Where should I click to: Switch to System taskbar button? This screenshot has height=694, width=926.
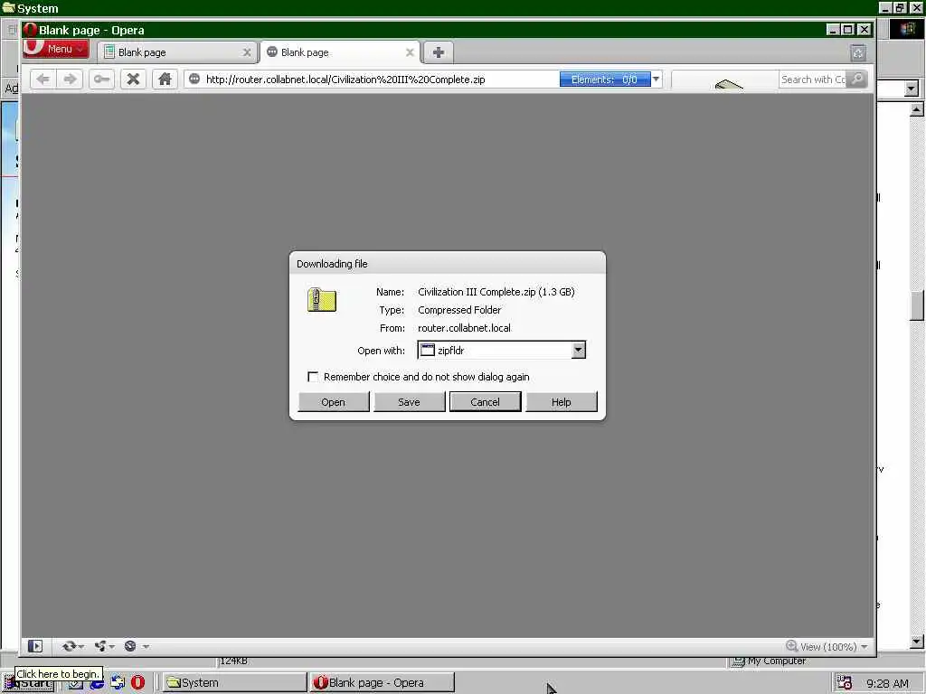click(x=234, y=683)
